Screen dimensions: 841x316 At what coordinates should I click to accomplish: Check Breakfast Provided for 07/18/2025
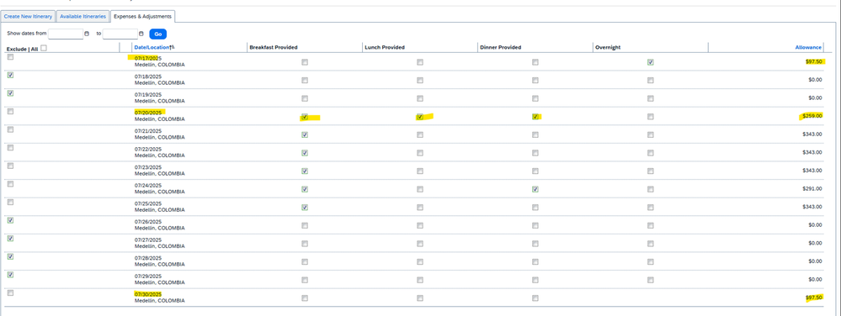click(305, 81)
